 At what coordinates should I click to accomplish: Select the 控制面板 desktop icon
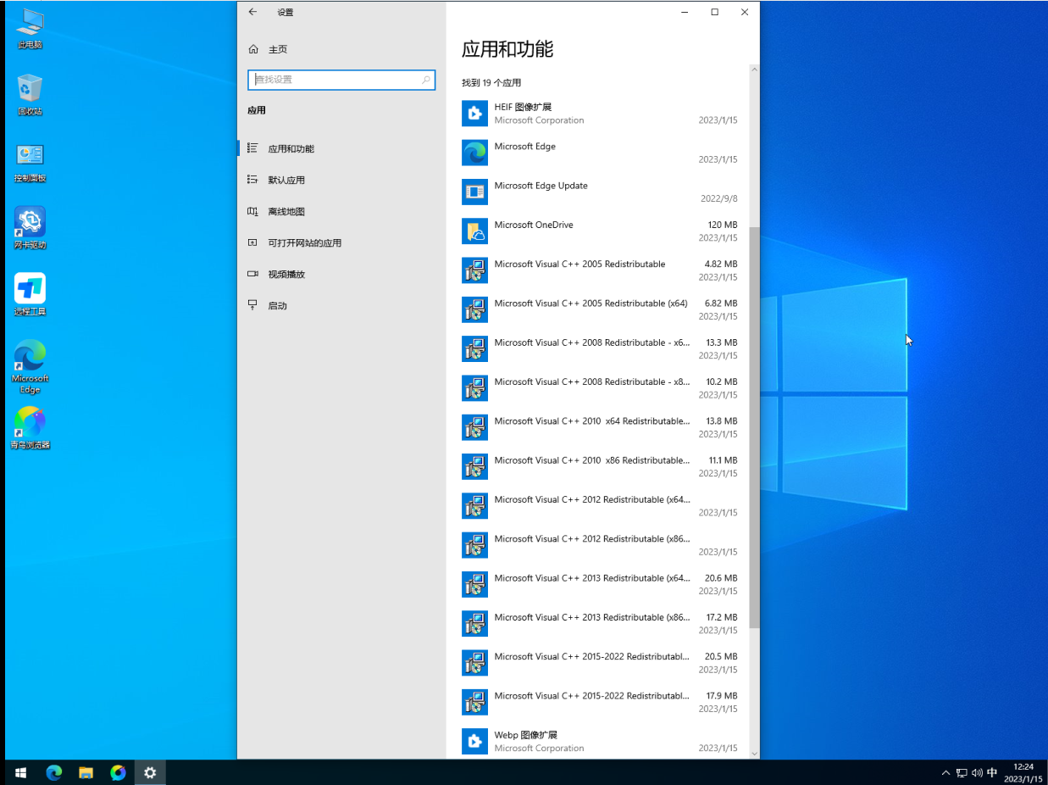click(30, 162)
